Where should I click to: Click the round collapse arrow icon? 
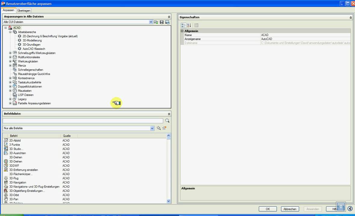pyautogui.click(x=350, y=209)
